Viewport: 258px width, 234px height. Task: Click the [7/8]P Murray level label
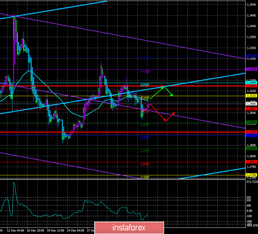tap(145, 98)
